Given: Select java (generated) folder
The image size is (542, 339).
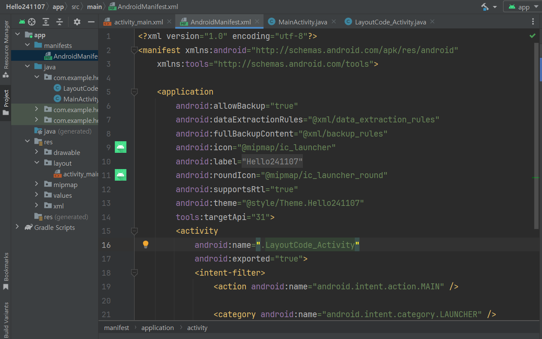Looking at the screenshot, I should (63, 131).
